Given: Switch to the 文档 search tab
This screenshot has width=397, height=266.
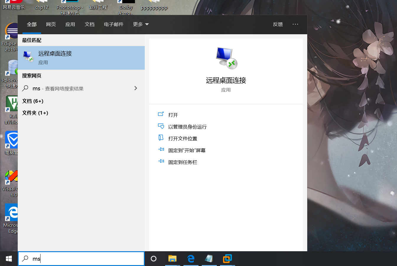Looking at the screenshot, I should coord(90,24).
